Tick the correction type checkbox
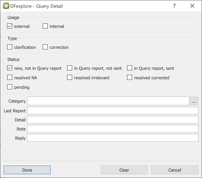This screenshot has height=178, width=202. coord(45,47)
